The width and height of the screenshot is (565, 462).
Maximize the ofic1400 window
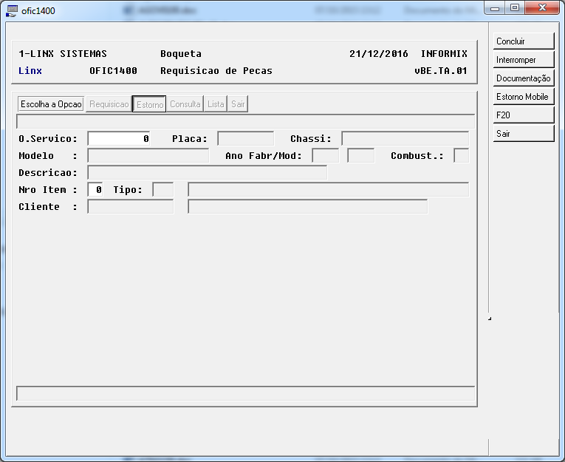point(515,8)
